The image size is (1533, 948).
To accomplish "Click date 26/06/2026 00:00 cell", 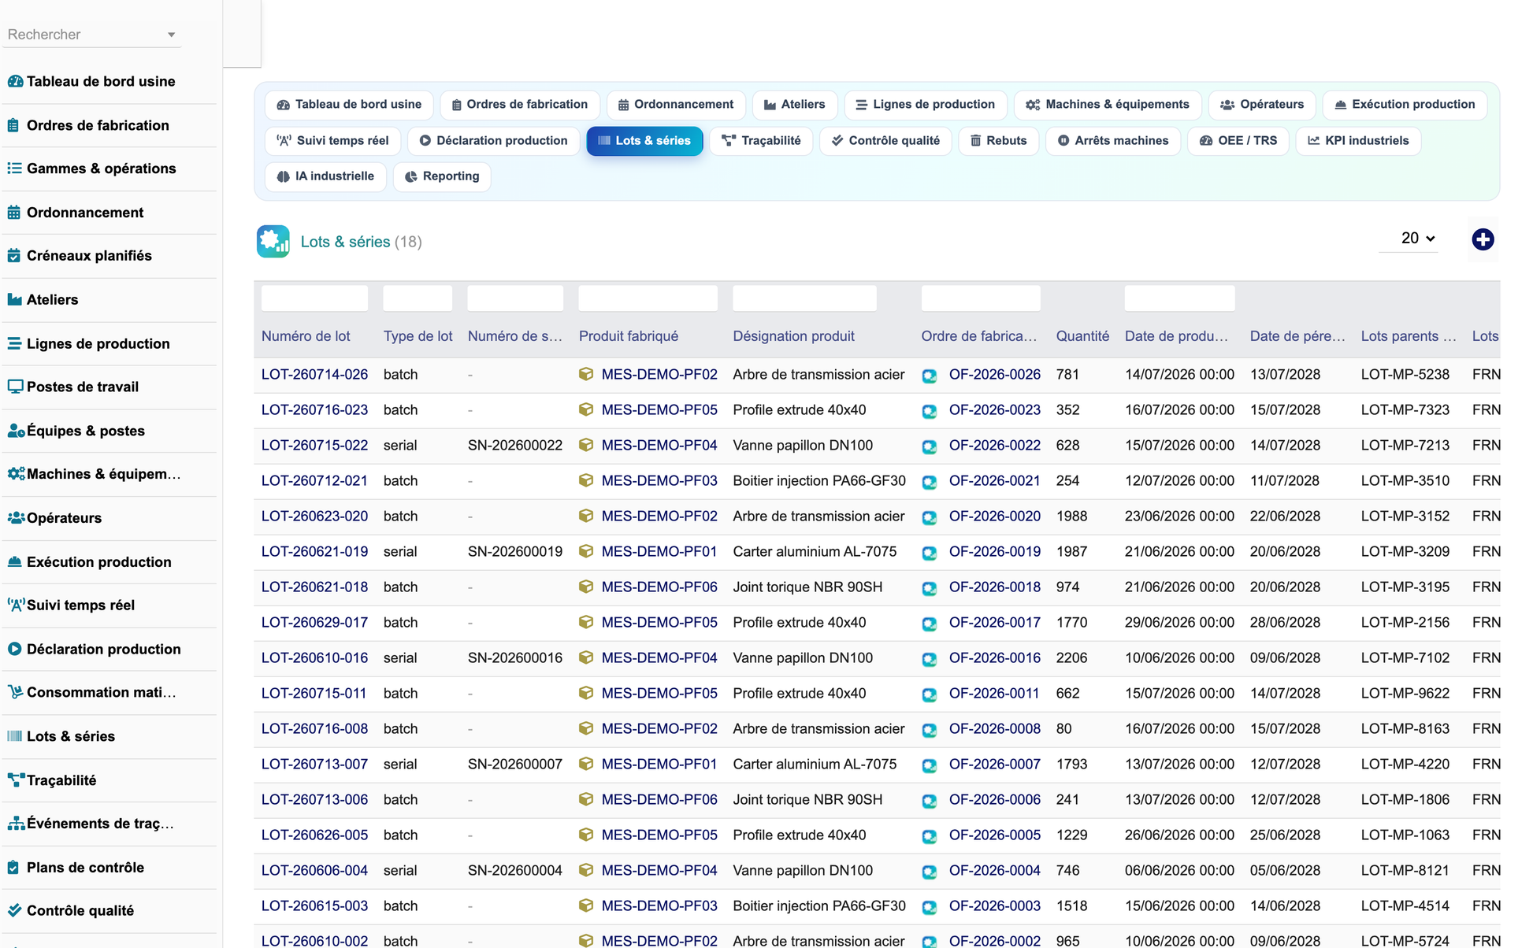I will coord(1179,835).
